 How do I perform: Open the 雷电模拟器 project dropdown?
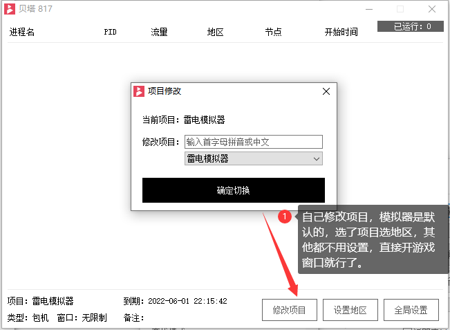click(254, 158)
